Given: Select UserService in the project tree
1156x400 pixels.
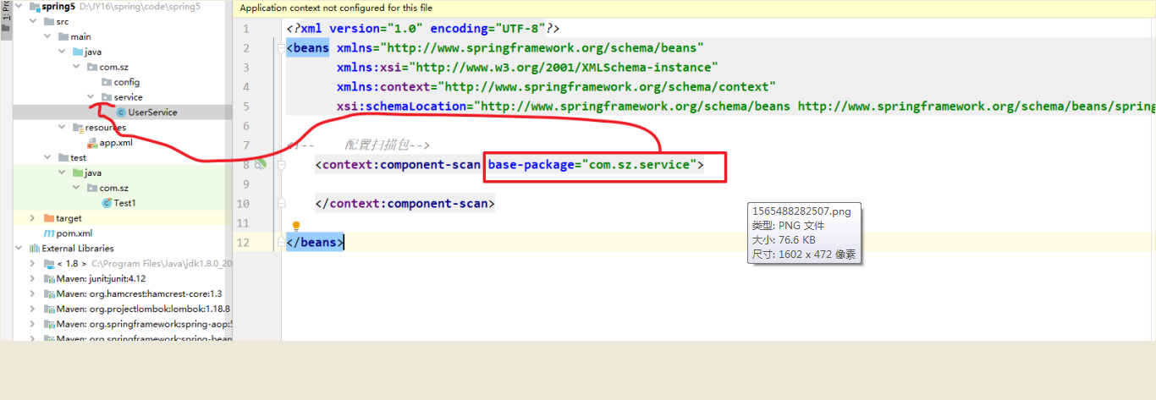Looking at the screenshot, I should 152,112.
